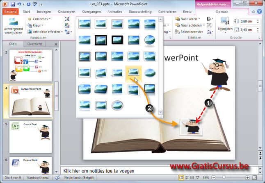This screenshot has width=265, height=183.
Task: Choose the metal oval picture style in last row
Action: (x=117, y=105)
